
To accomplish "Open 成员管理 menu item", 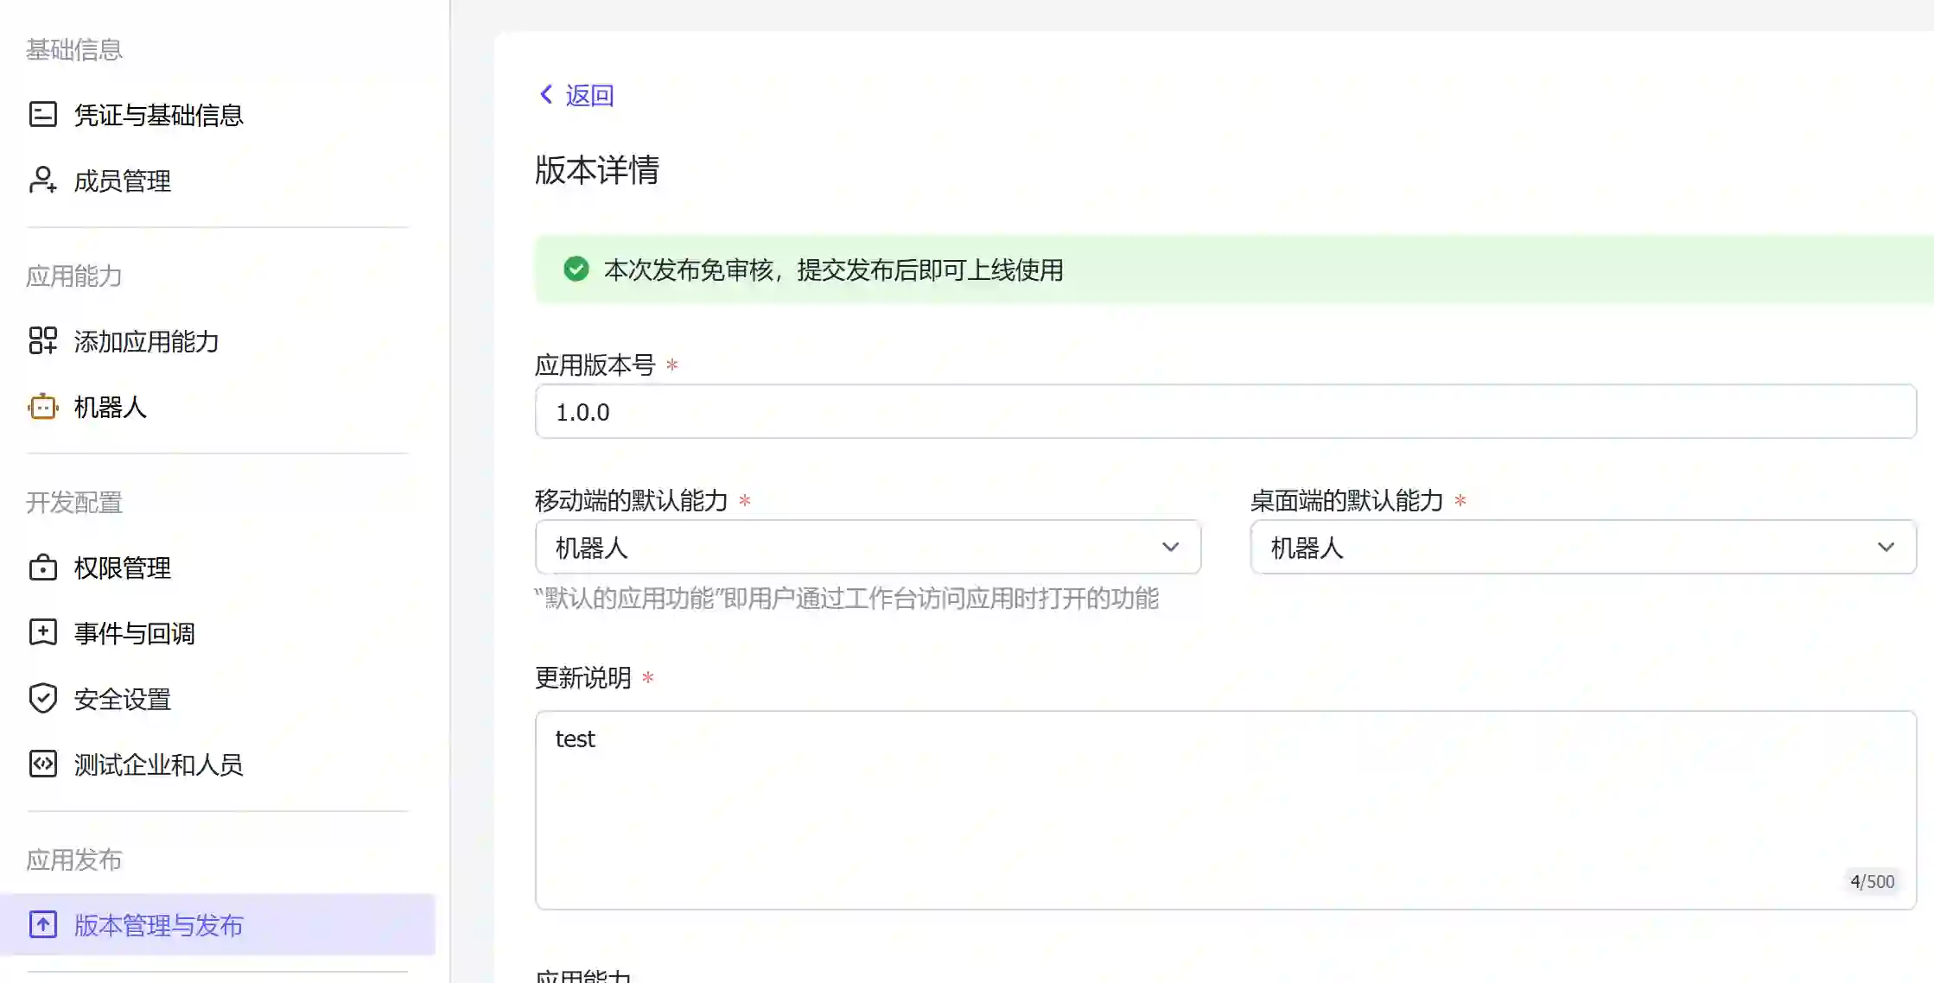I will click(x=122, y=181).
